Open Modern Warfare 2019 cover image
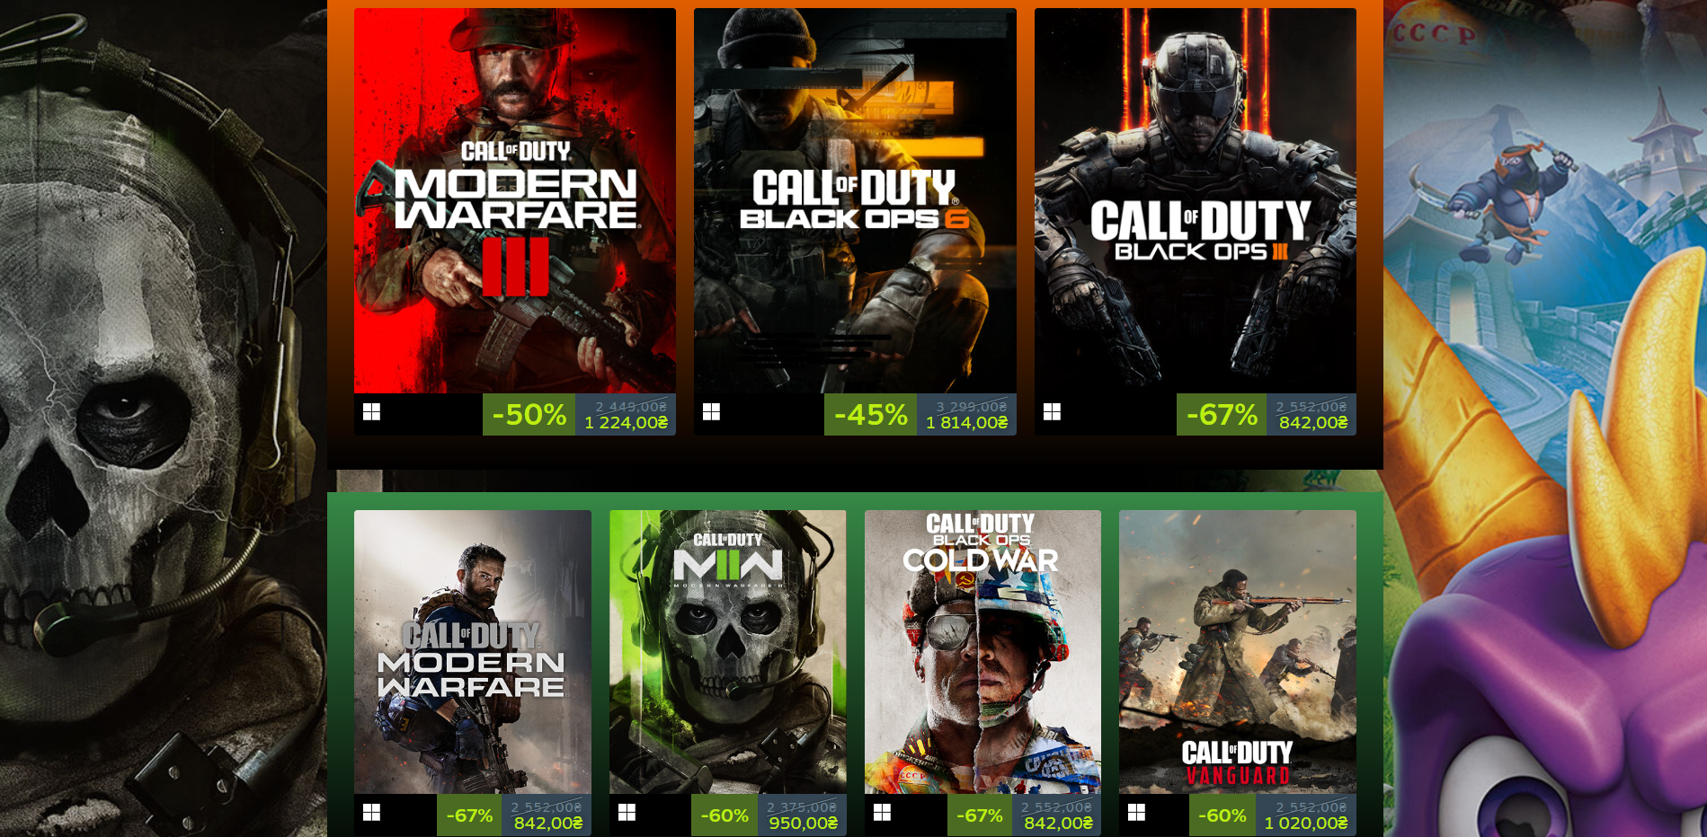Screen dimensions: 1707x837 pyautogui.click(x=473, y=652)
